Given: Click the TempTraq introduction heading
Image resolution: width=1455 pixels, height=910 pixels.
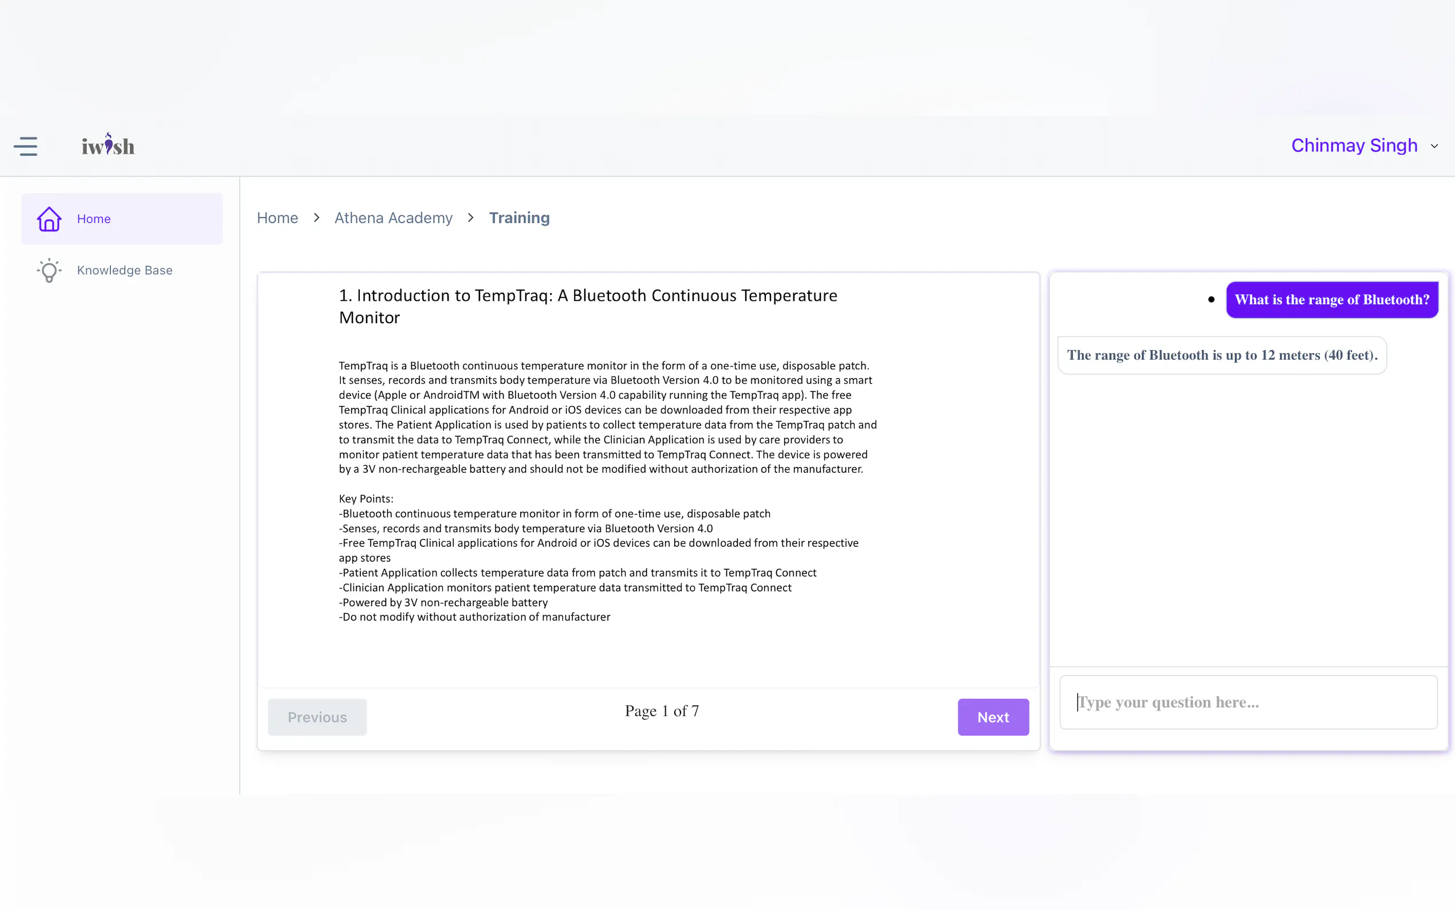Looking at the screenshot, I should click(588, 307).
